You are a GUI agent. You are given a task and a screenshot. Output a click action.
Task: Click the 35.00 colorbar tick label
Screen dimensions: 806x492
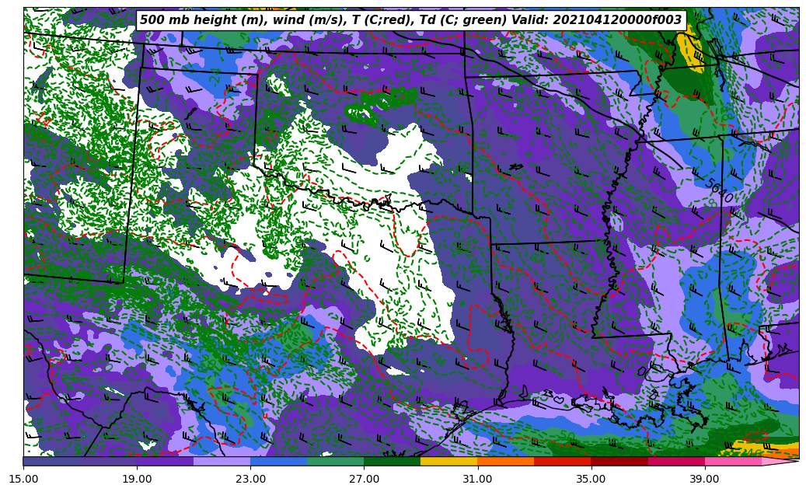tap(591, 479)
